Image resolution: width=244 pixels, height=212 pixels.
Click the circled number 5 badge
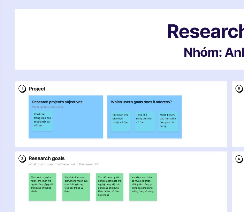(x=239, y=89)
